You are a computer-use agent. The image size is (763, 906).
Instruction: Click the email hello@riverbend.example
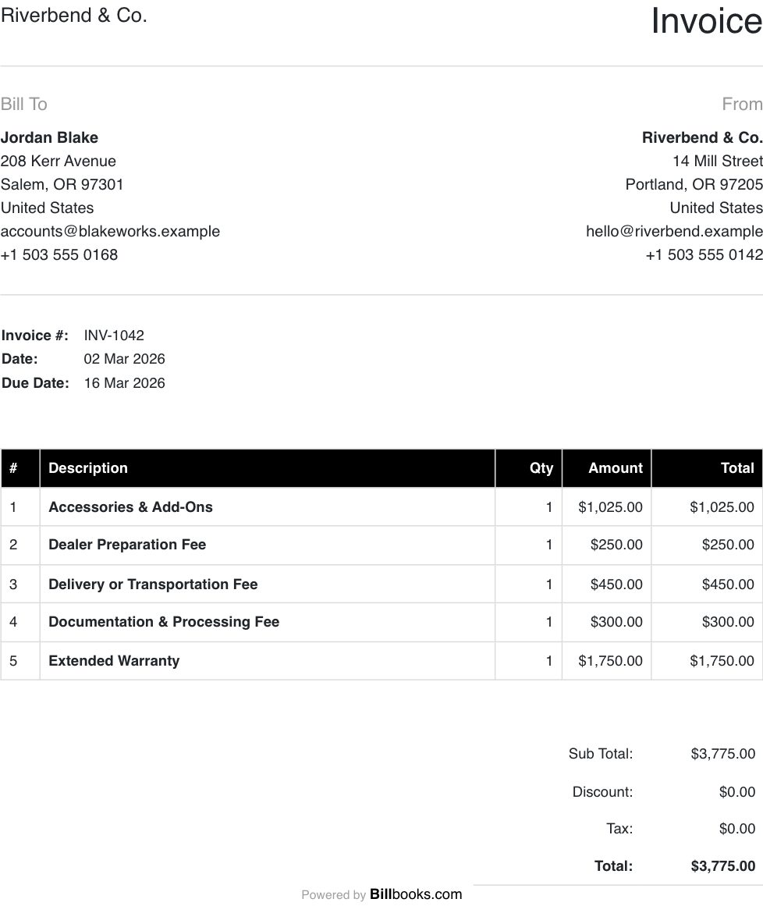pyautogui.click(x=674, y=231)
